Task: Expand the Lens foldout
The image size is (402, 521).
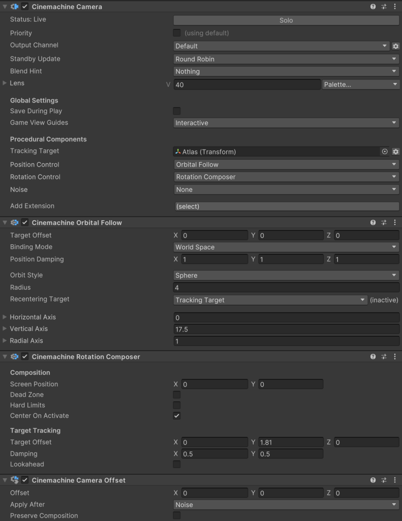Action: point(5,83)
